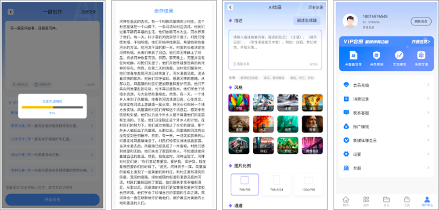Select the 水彩 red tree style
Viewport: 439px width, 210px height.
263,124
